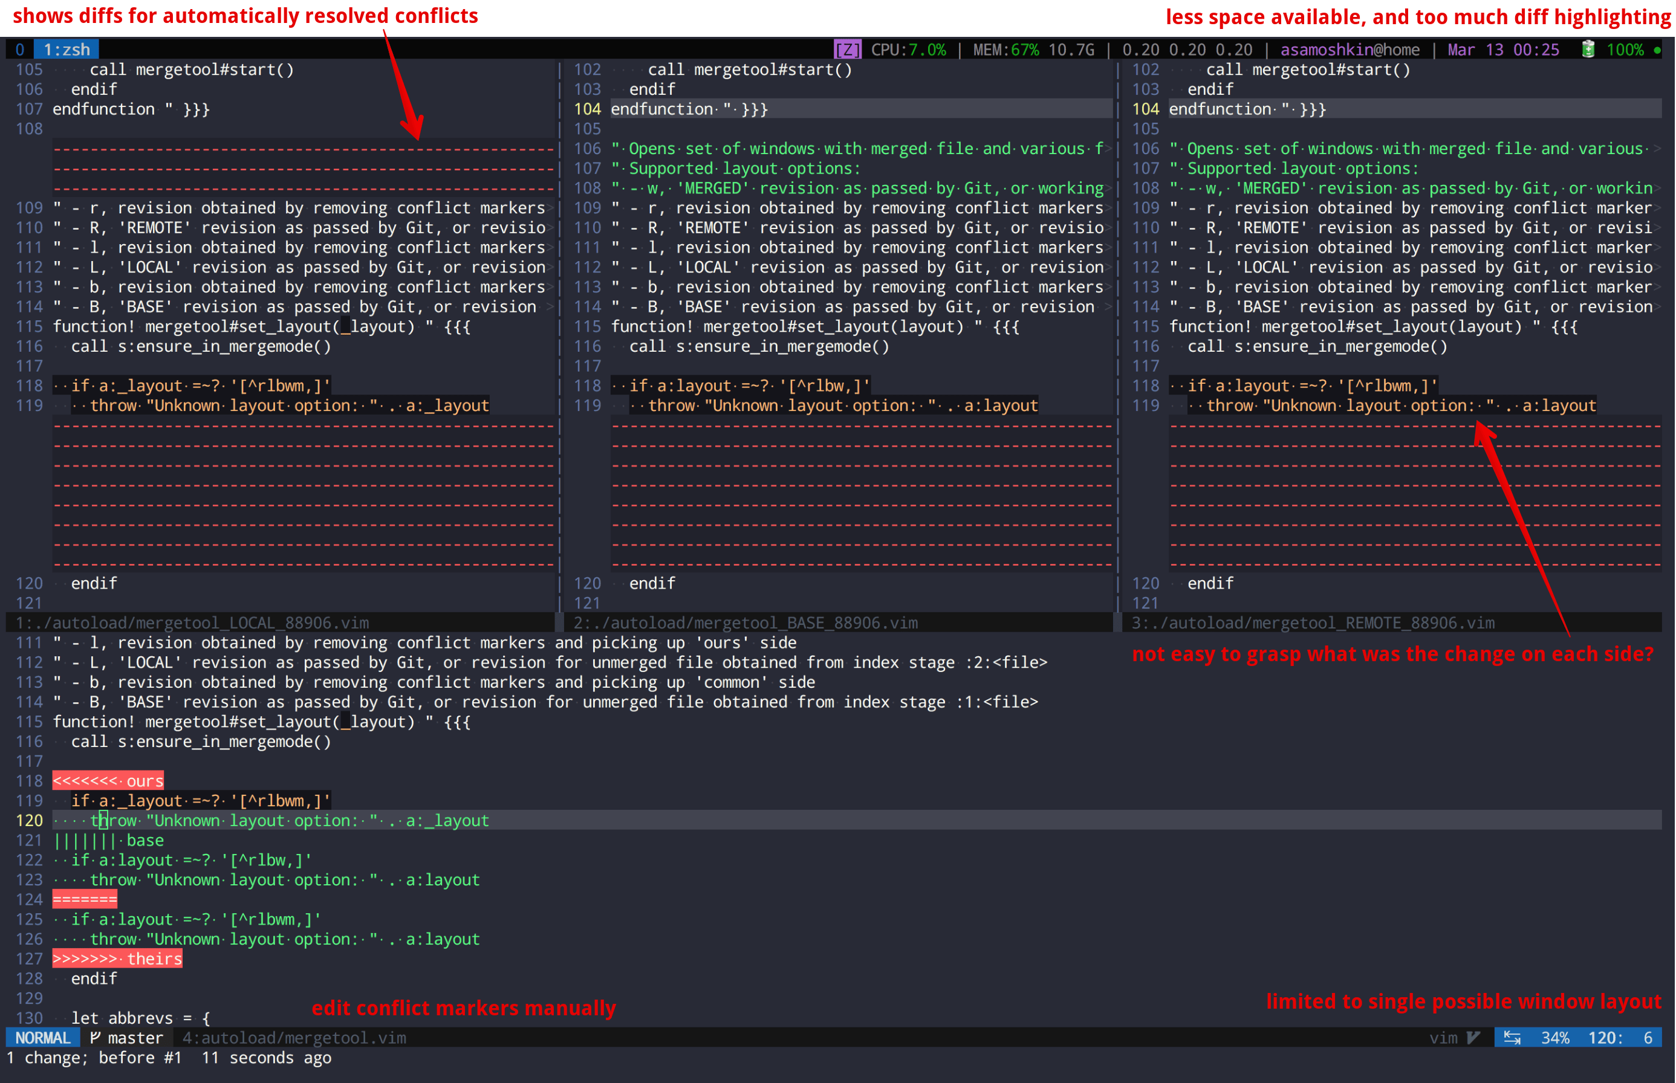
Task: Click the battery charge icon in the tmux bar
Action: [1588, 49]
